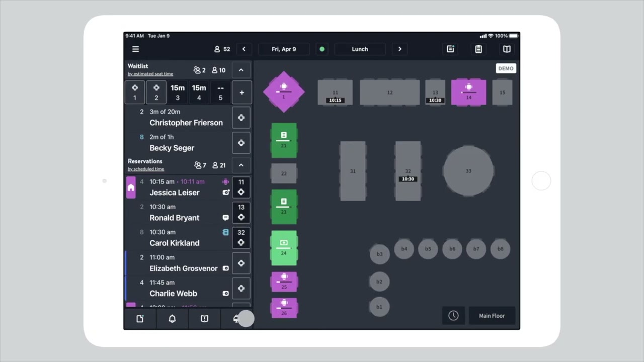Seat Christopher Frierson using the table icon
Image resolution: width=644 pixels, height=362 pixels.
[x=241, y=117]
